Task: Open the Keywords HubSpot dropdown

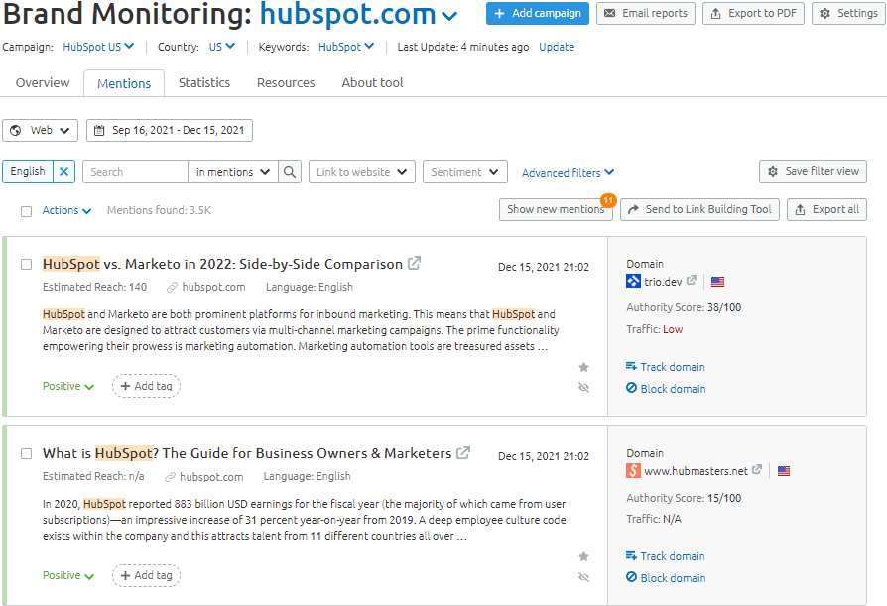Action: pos(346,47)
